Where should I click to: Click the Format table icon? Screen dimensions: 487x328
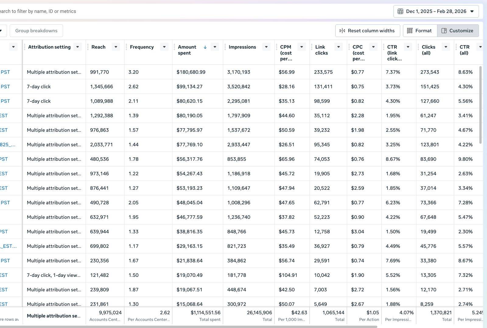(410, 31)
